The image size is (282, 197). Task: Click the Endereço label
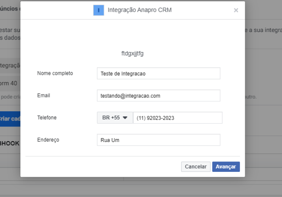pyautogui.click(x=48, y=140)
